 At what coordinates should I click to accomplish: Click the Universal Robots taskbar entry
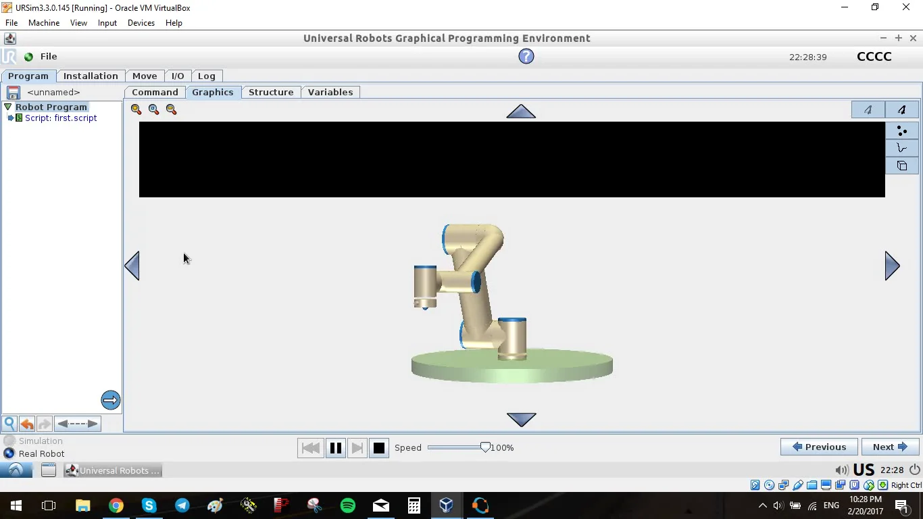113,470
